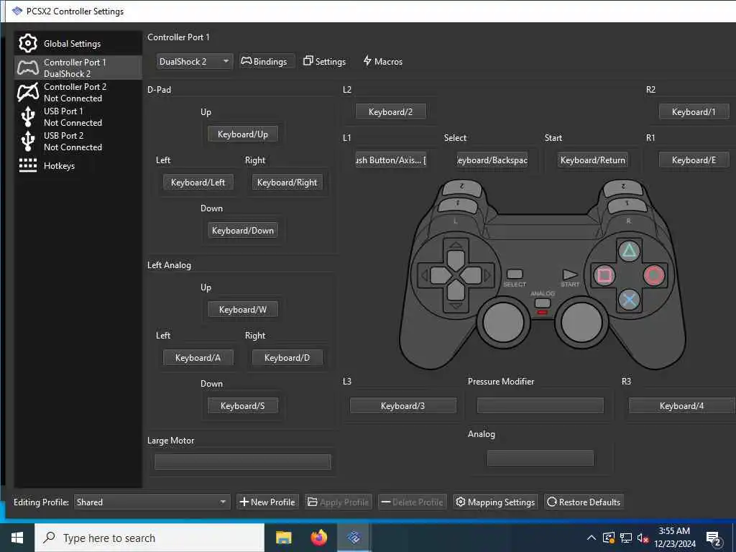Click empty Large Motor binding field
The width and height of the screenshot is (736, 552).
[x=243, y=462]
